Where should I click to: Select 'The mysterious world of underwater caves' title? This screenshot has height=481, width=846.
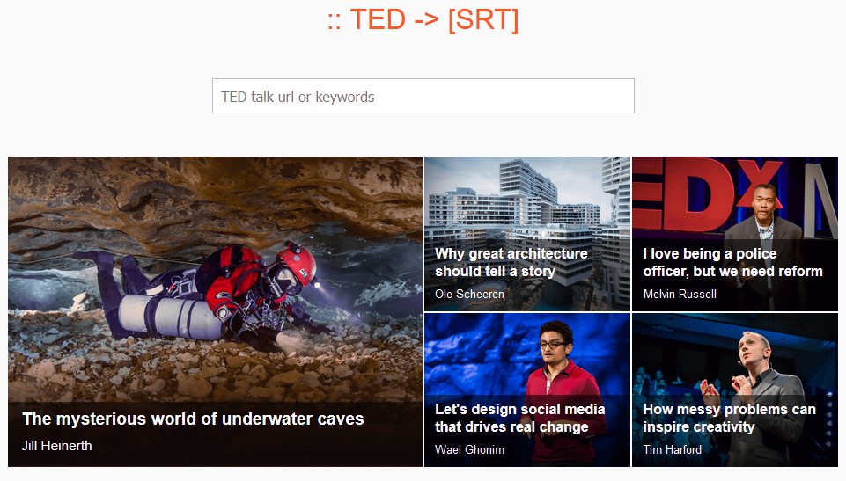click(x=193, y=419)
